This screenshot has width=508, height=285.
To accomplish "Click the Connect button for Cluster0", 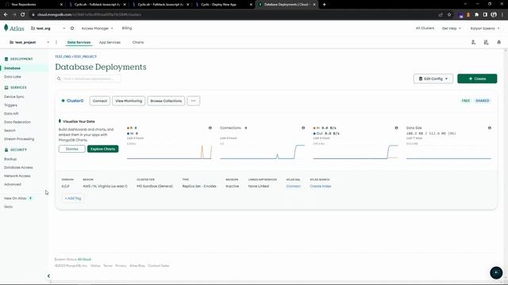I will pyautogui.click(x=100, y=101).
